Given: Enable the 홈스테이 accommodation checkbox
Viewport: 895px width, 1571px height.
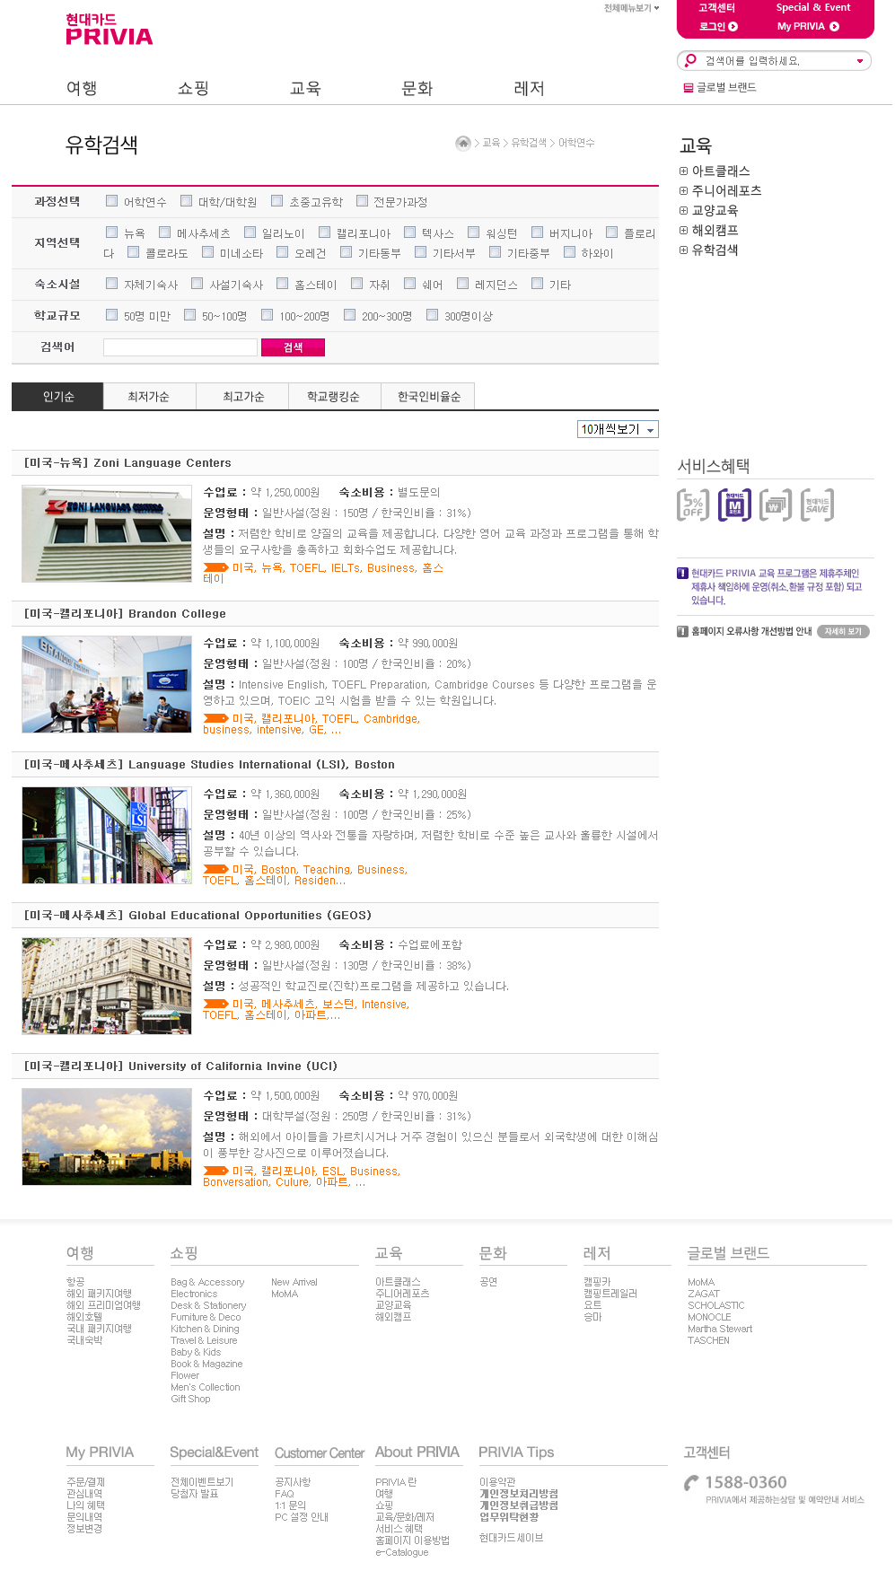Looking at the screenshot, I should [x=283, y=284].
